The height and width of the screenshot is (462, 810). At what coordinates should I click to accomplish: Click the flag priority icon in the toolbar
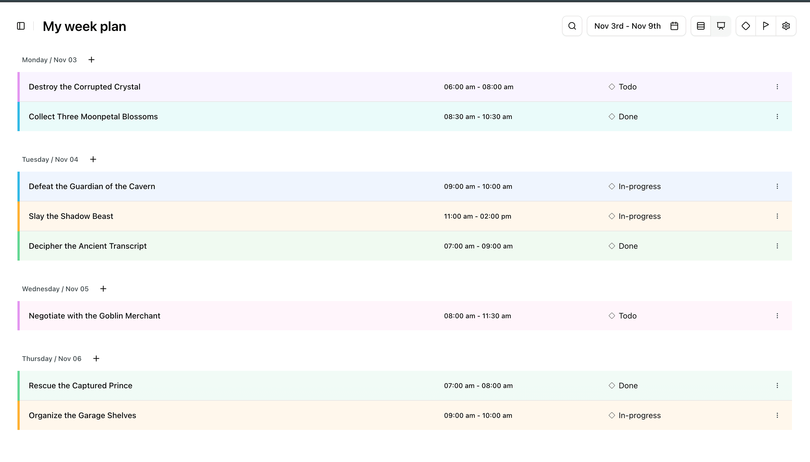click(x=766, y=26)
